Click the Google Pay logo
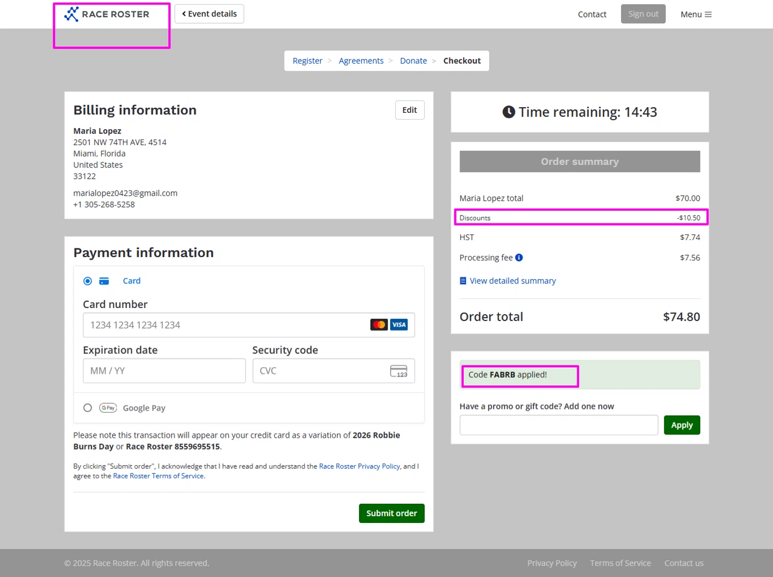Viewport: 773px width, 577px height. tap(108, 408)
